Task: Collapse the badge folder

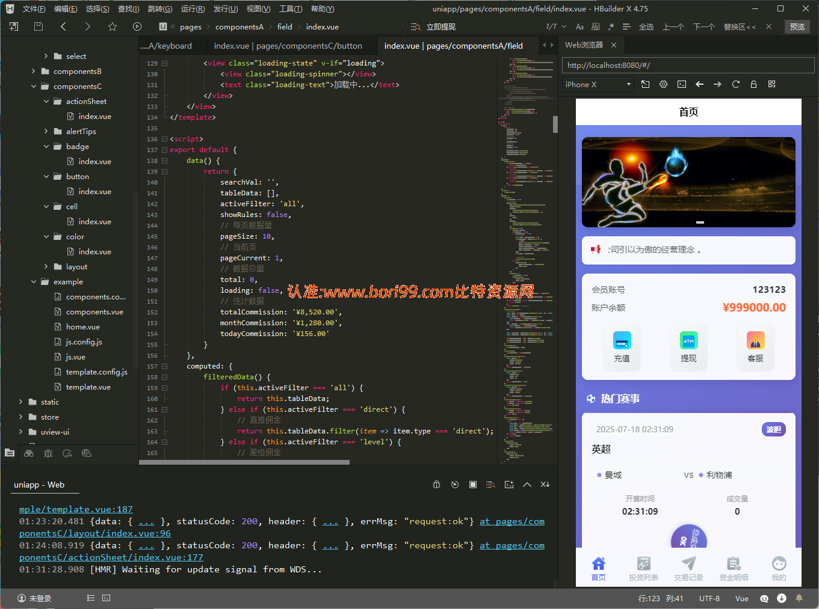Action: tap(46, 146)
